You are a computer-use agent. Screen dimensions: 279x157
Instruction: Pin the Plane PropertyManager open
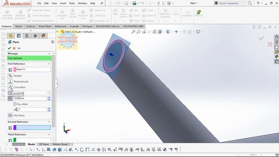[19, 48]
